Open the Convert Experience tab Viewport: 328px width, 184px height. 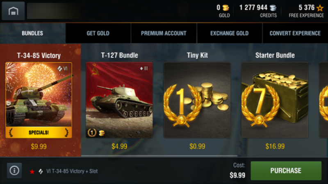click(x=295, y=33)
